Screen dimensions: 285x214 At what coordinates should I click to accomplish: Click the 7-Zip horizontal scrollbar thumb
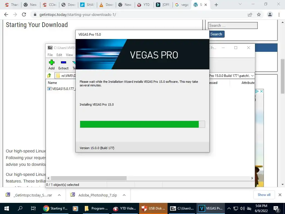89,178
